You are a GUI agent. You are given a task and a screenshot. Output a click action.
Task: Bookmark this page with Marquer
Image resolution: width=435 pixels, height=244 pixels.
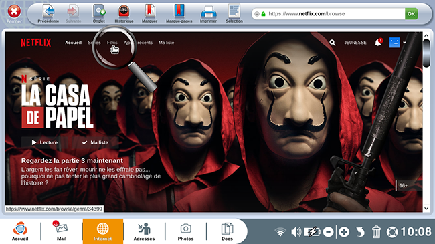click(149, 13)
